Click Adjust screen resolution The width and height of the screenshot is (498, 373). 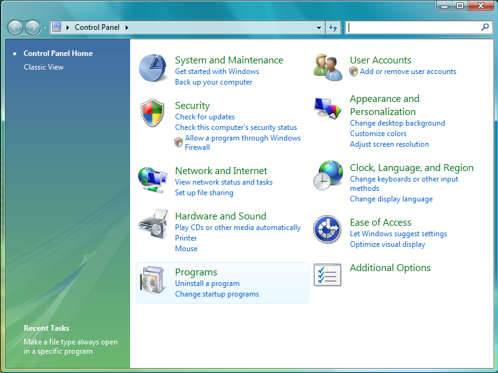point(390,144)
